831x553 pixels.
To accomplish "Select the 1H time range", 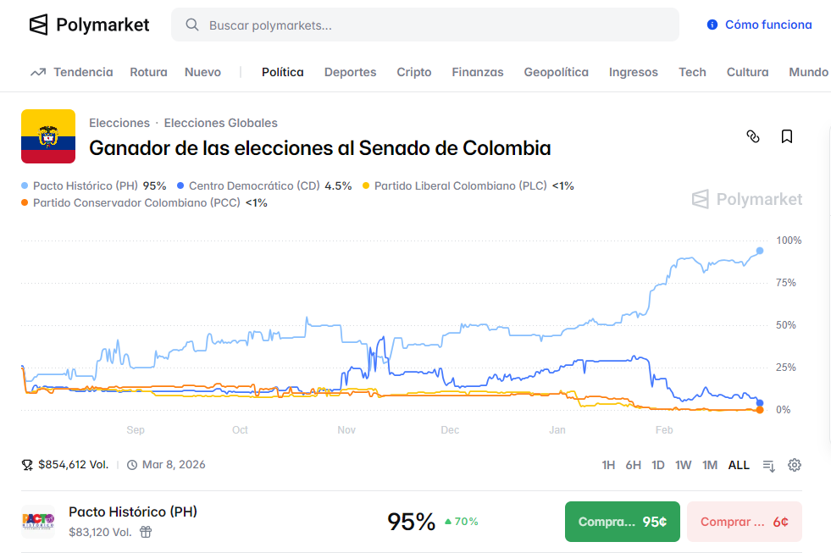I will pos(608,465).
